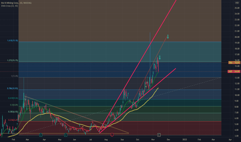Viewport: 241px width, 142px height.
Task: Click the 25.00 price axis label
Action: coord(237,8)
